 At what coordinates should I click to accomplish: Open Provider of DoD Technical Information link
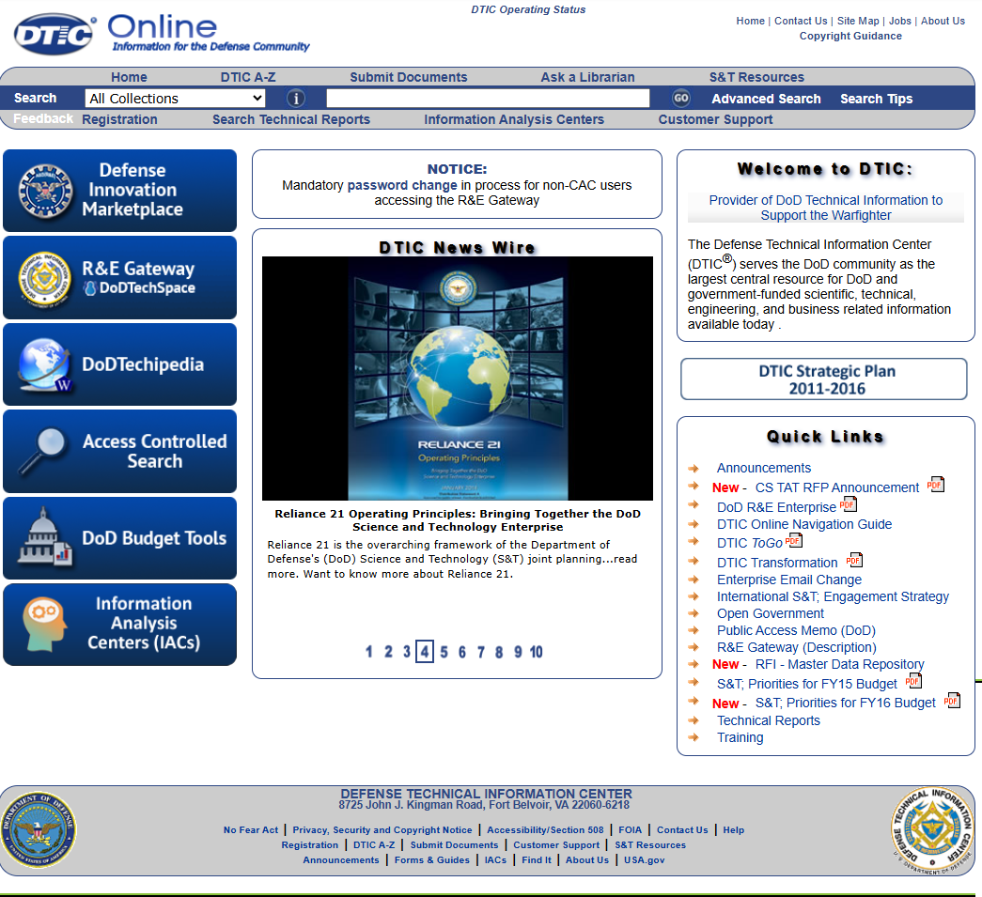click(x=825, y=208)
